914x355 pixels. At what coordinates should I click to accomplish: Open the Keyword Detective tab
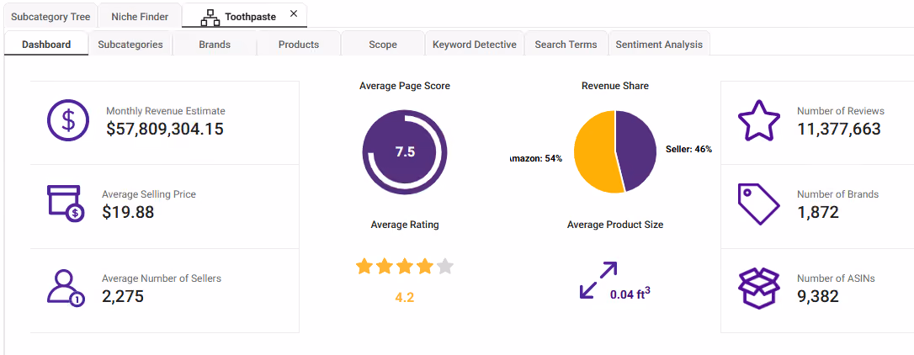(x=475, y=45)
